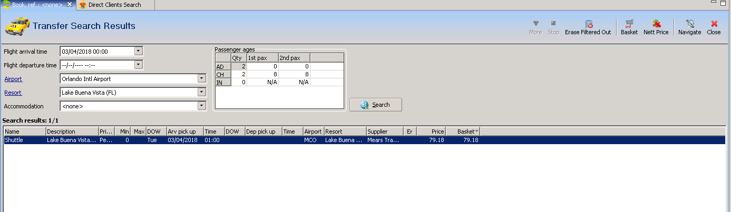Click AD 1st pax age cell
Screen dimensions: 731x212
coord(262,66)
